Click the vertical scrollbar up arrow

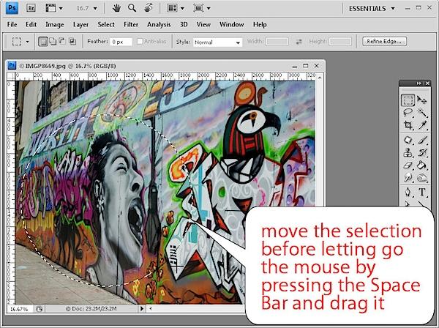320,76
